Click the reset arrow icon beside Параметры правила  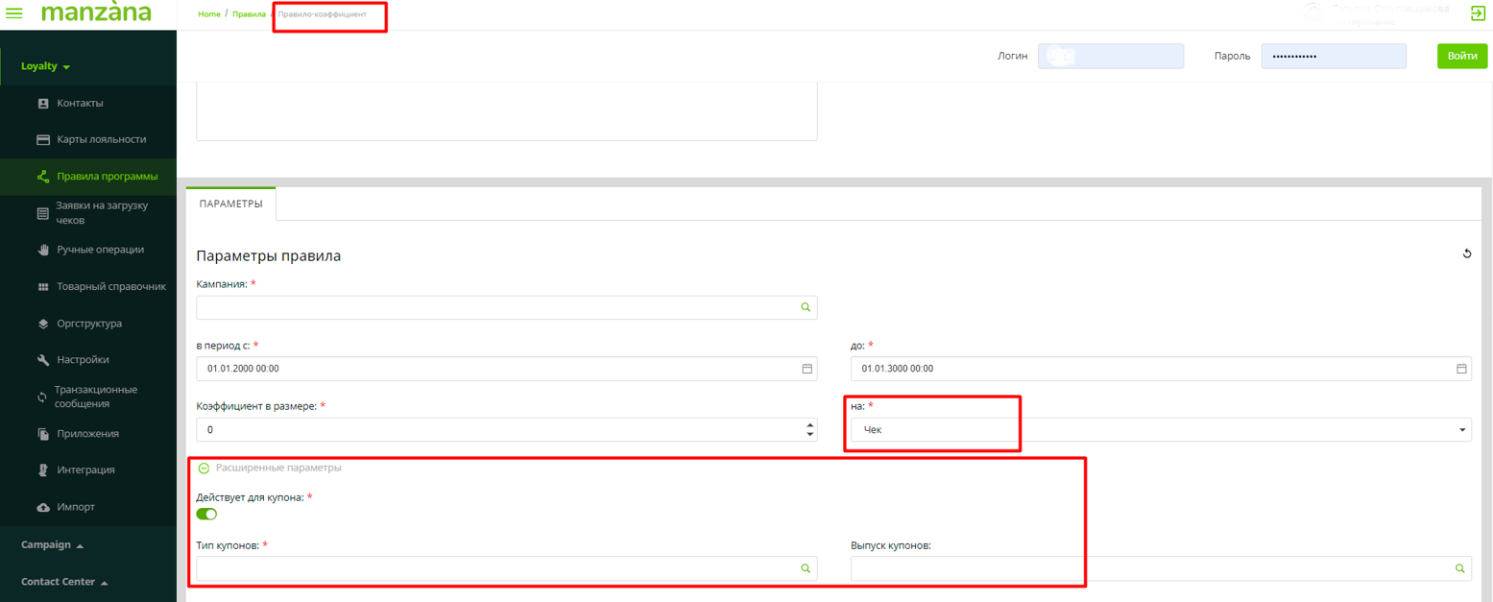(x=1466, y=254)
